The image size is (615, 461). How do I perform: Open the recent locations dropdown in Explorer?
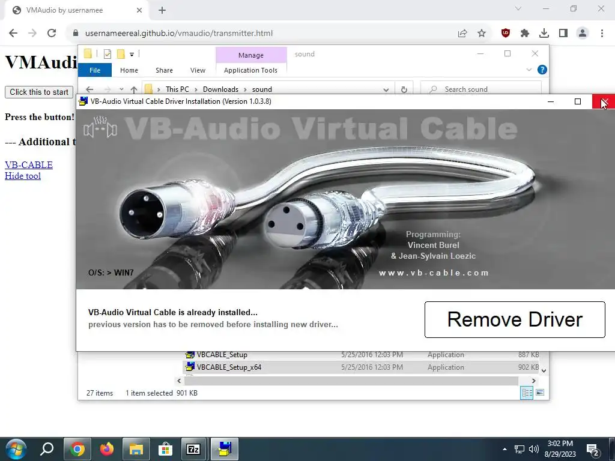[x=121, y=89]
